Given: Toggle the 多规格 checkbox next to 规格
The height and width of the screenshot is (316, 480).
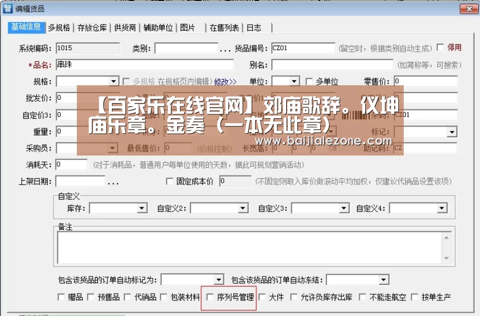Looking at the screenshot, I should click(x=126, y=81).
